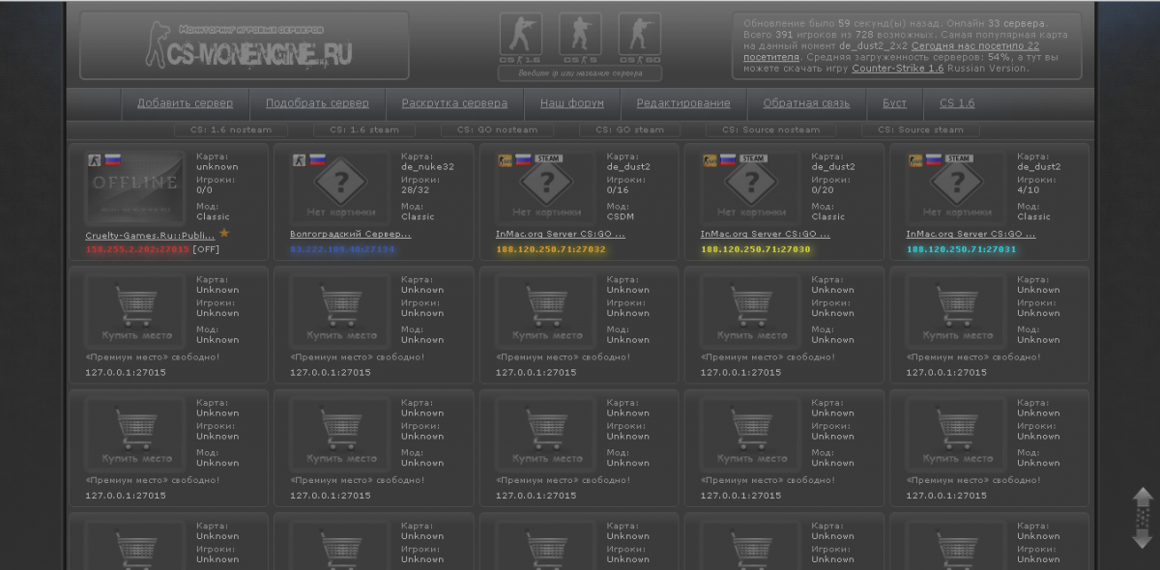This screenshot has height=570, width=1160.
Task: Click the yellow IP address 188.120.250.71:27030
Action: point(756,249)
